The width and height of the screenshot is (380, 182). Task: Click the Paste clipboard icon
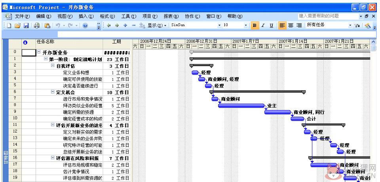47,25
